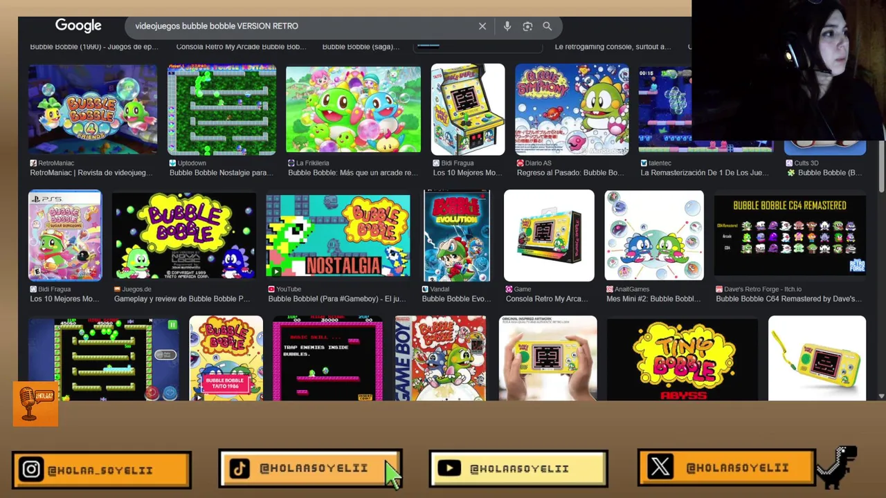Open the blue arcade gameplay thumbnail with pause icon
This screenshot has width=886, height=498.
click(x=104, y=358)
